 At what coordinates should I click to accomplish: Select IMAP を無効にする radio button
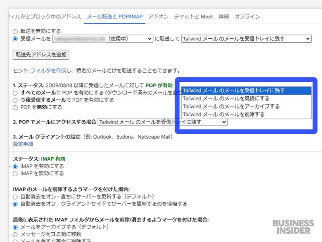15,174
